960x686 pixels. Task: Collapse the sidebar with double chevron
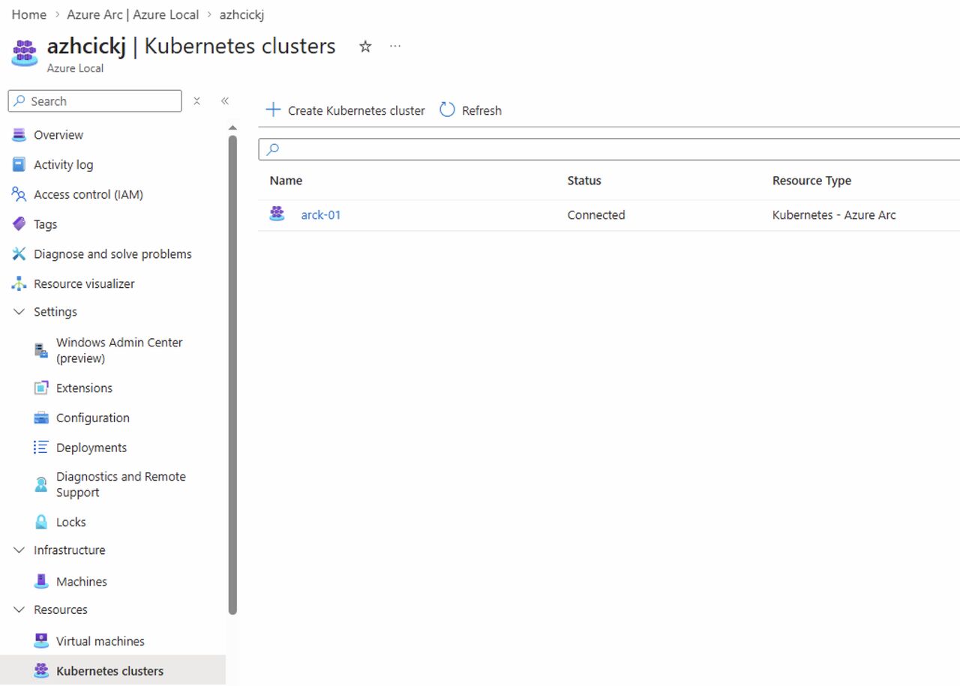[x=224, y=101]
